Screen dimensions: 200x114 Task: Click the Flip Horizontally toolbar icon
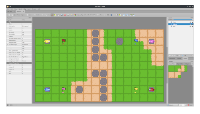[x=124, y=15]
